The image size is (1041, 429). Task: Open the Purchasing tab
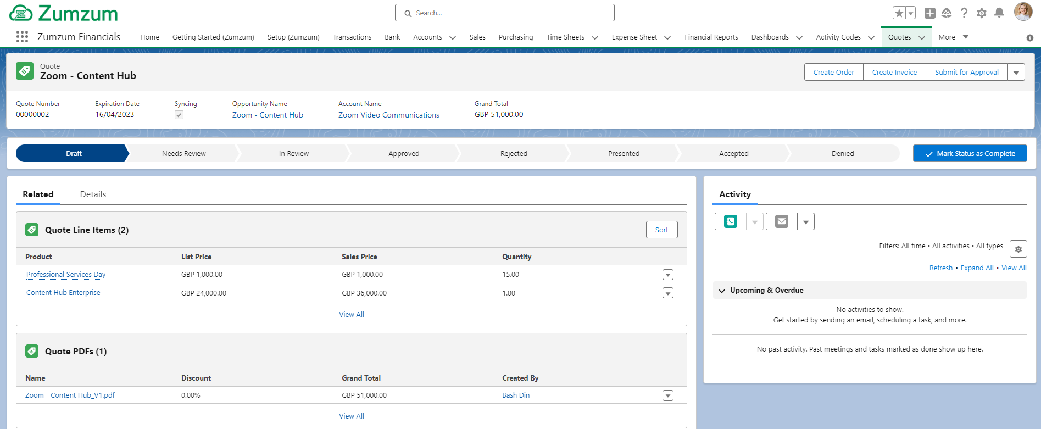tap(516, 37)
